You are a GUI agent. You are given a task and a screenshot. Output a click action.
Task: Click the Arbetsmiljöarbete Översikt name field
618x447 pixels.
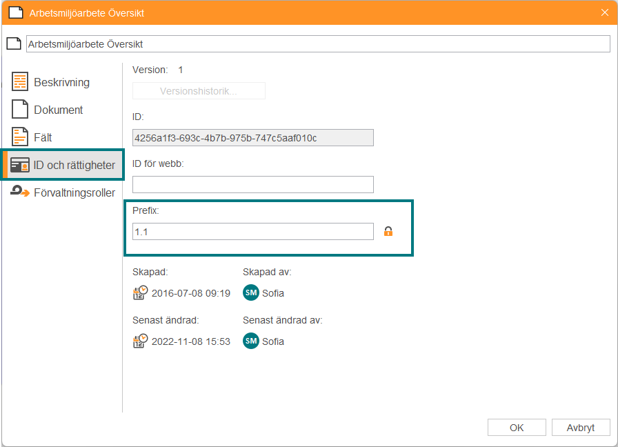(317, 44)
